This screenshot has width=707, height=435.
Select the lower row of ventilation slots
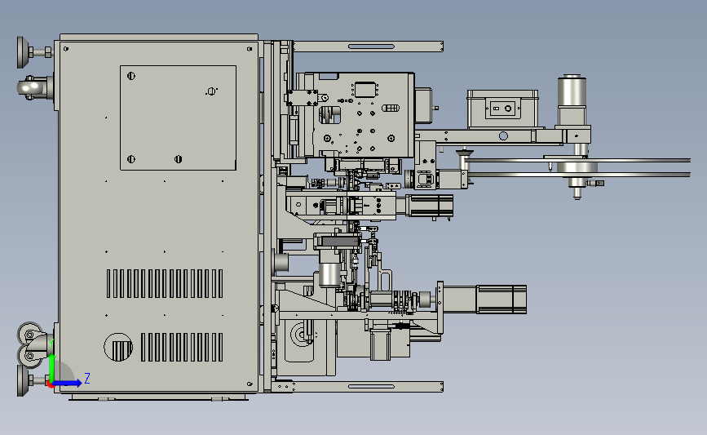[182, 347]
